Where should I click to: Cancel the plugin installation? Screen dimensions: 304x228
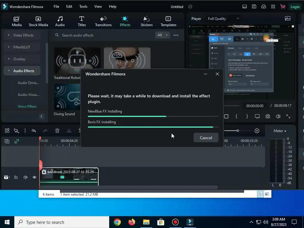tap(206, 138)
